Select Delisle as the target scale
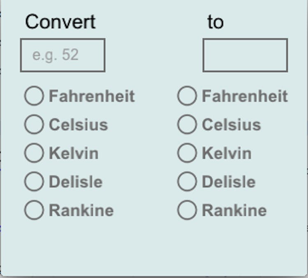 pyautogui.click(x=187, y=182)
